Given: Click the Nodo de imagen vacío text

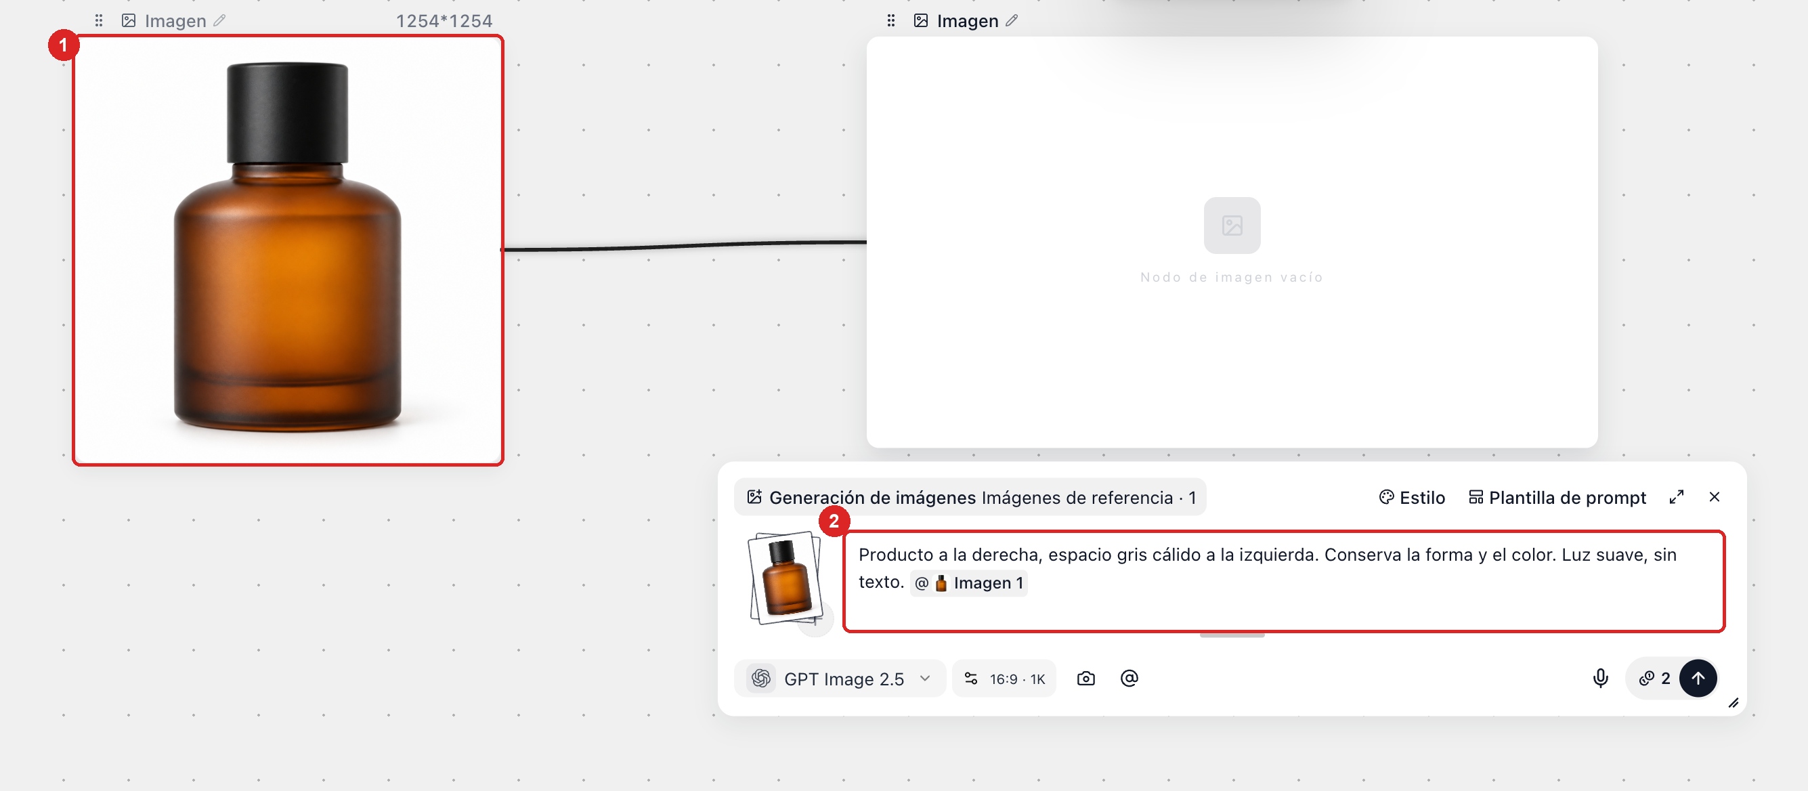Looking at the screenshot, I should [1232, 277].
